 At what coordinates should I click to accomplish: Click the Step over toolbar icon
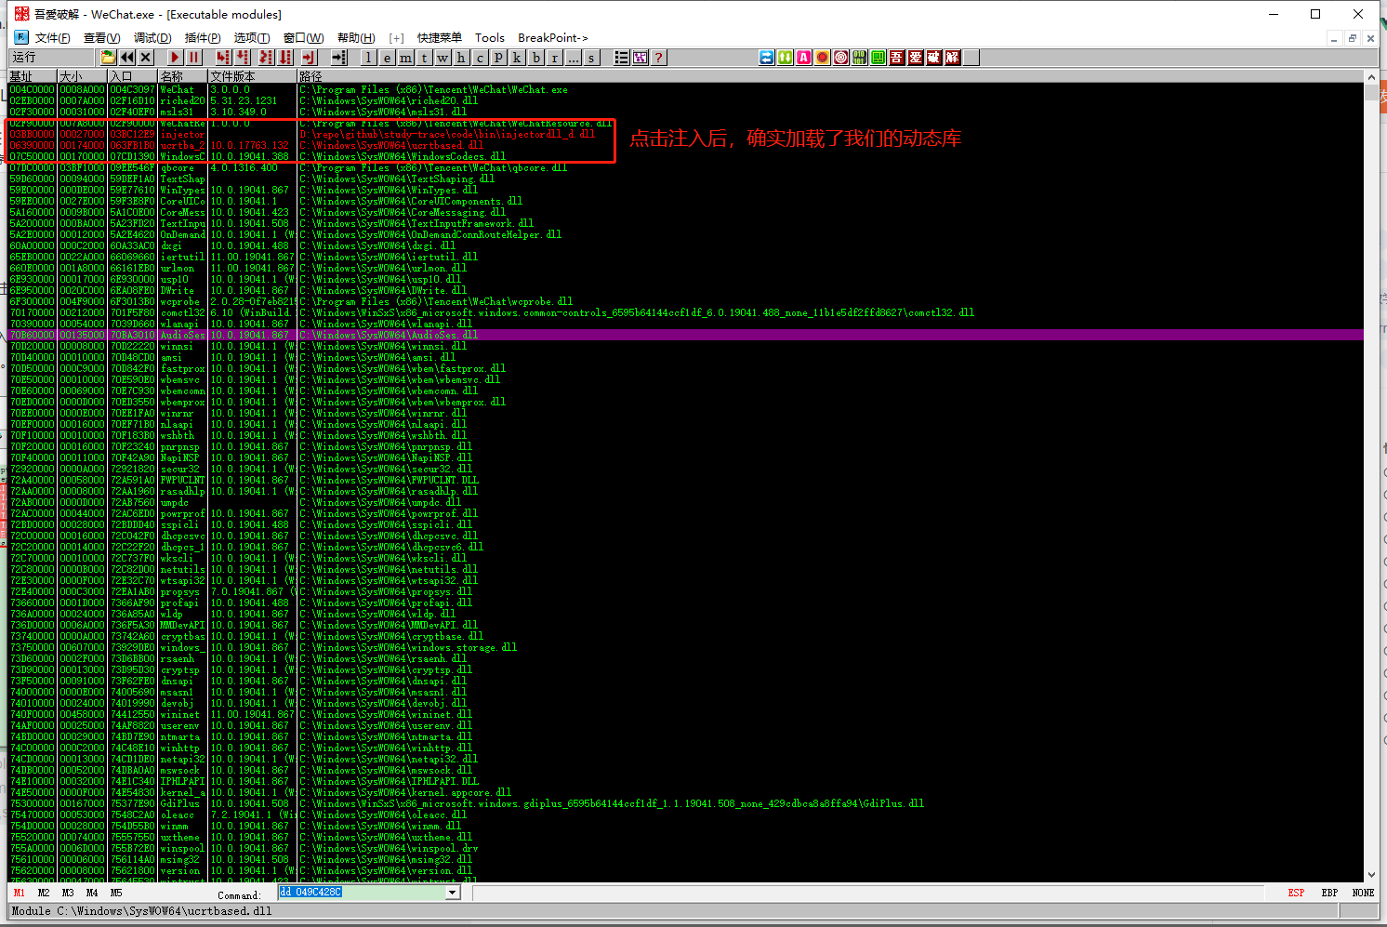[243, 58]
